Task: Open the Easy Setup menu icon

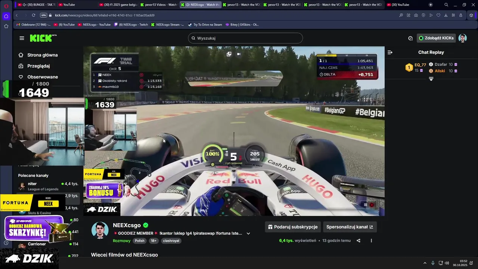Action: point(453,15)
